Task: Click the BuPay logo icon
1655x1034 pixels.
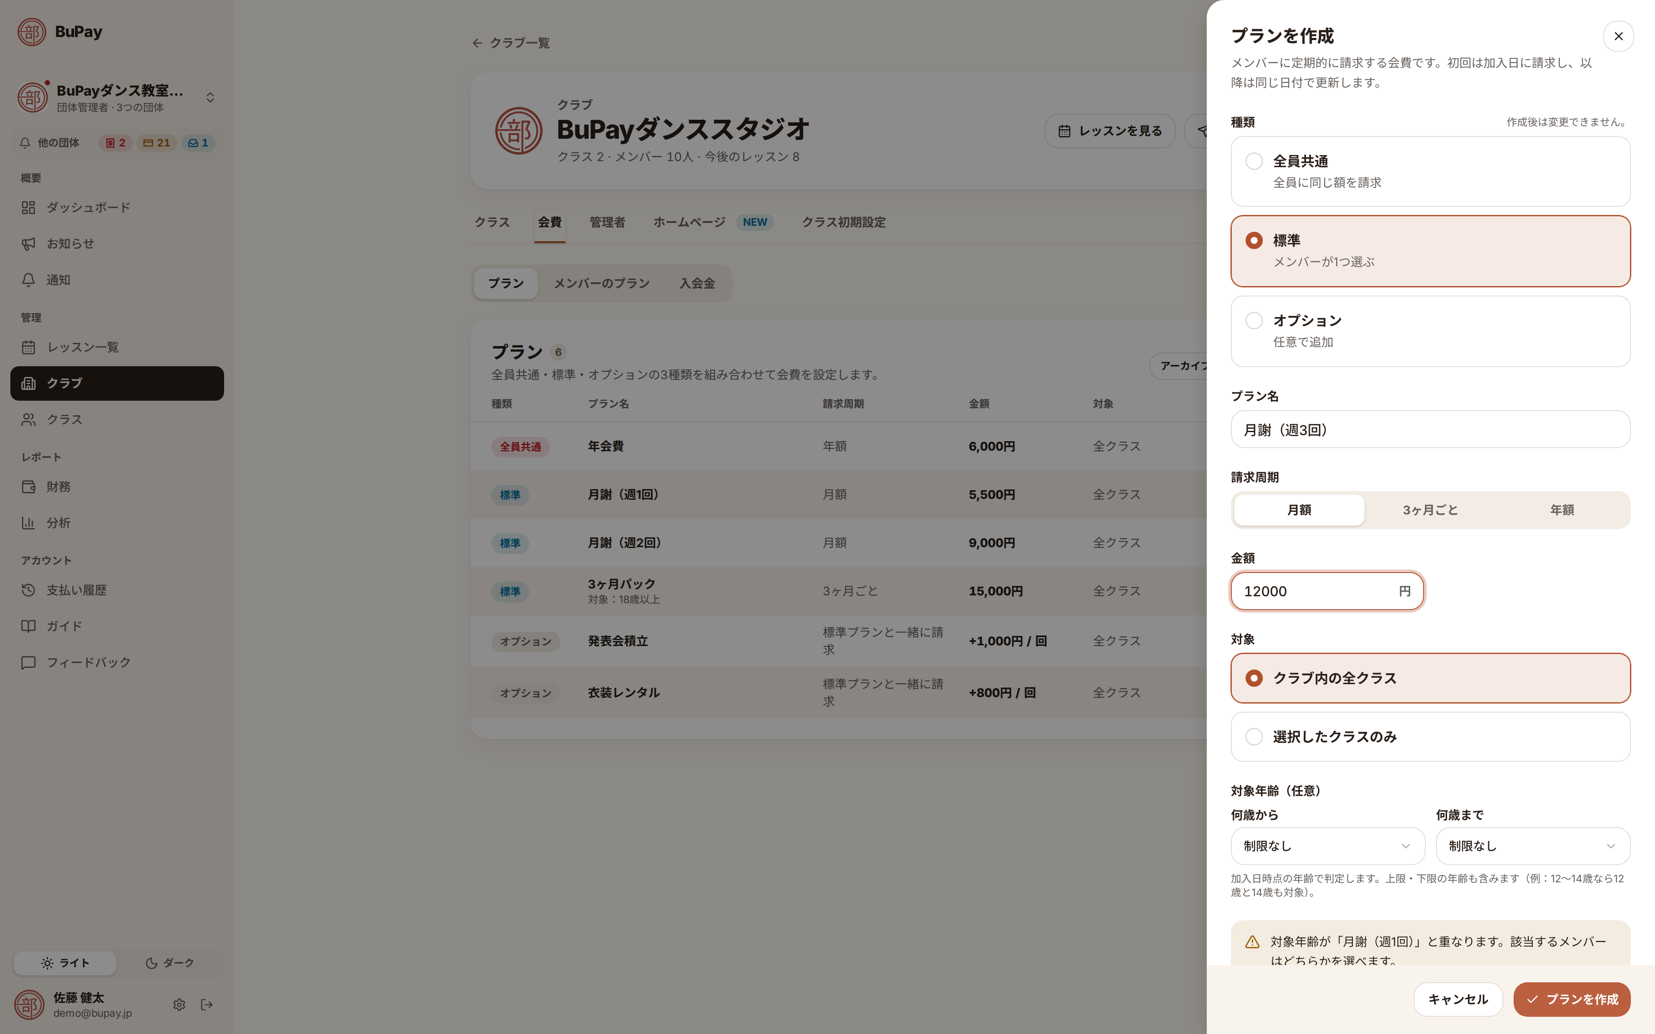Action: (31, 32)
